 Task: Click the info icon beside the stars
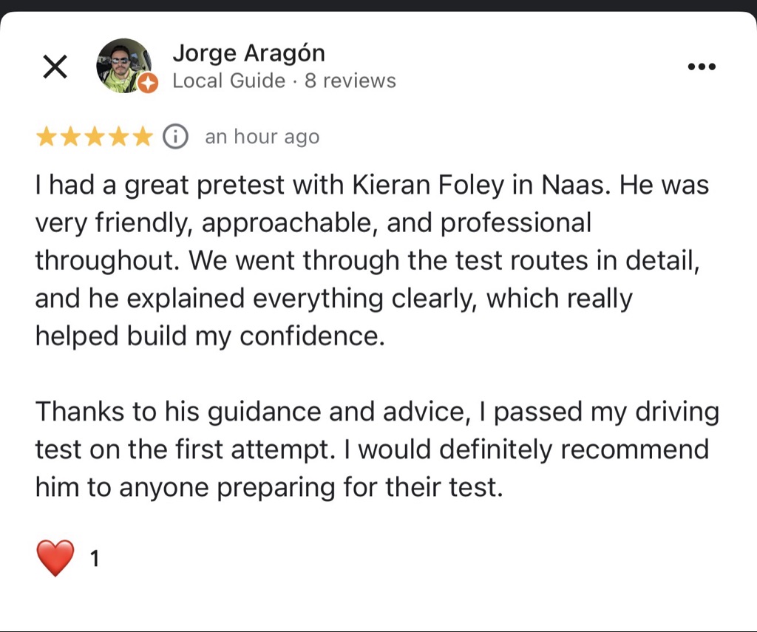pos(175,137)
